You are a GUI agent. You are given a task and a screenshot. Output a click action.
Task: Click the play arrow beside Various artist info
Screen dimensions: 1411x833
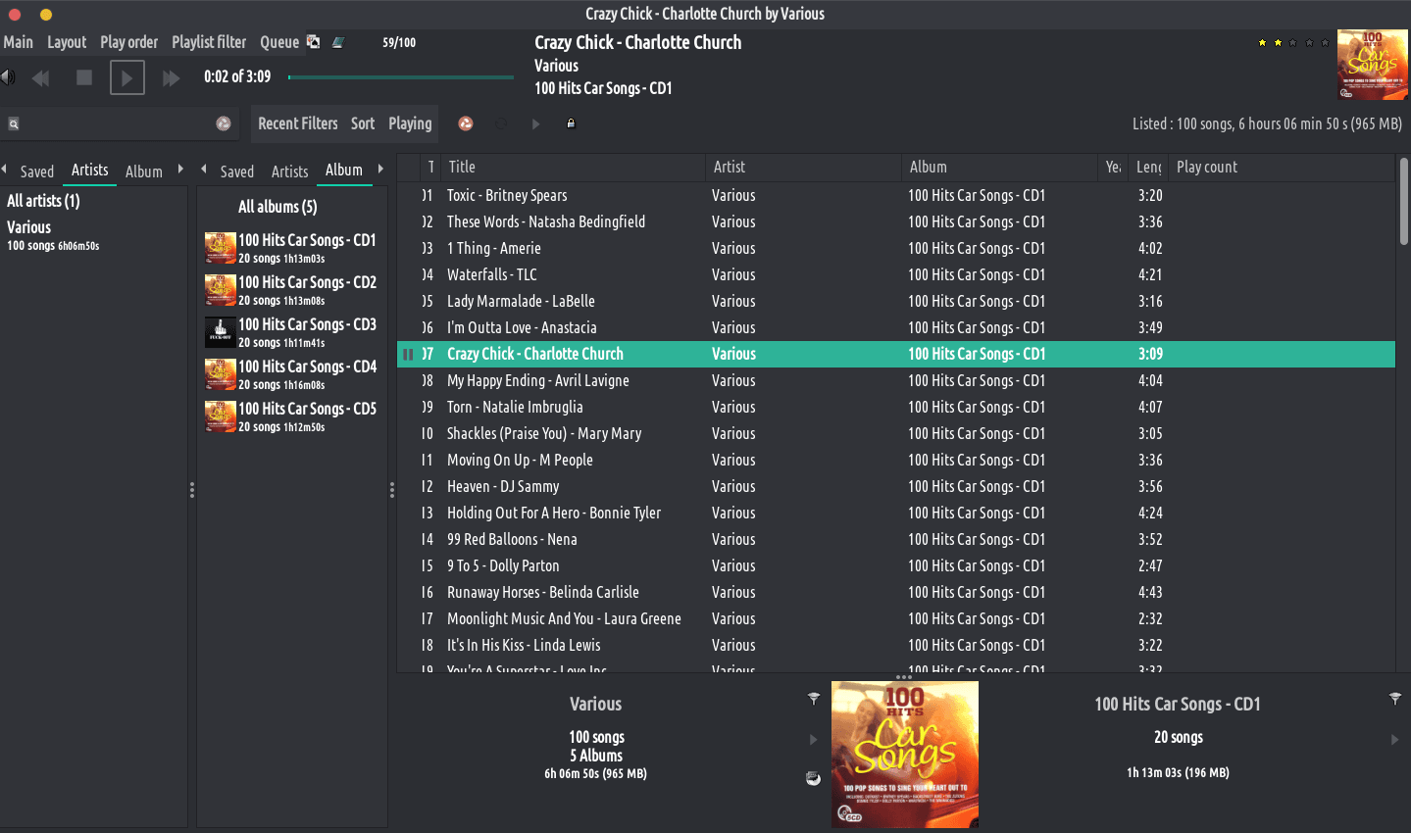point(813,740)
